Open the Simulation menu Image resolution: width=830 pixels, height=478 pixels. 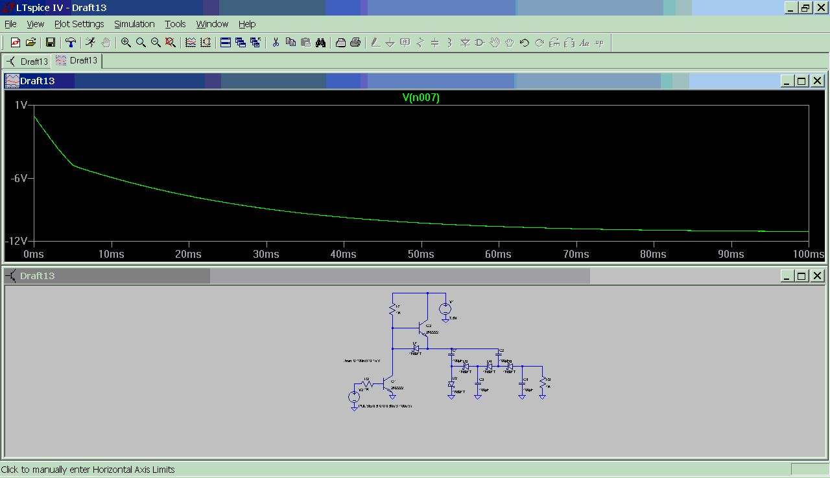[134, 24]
